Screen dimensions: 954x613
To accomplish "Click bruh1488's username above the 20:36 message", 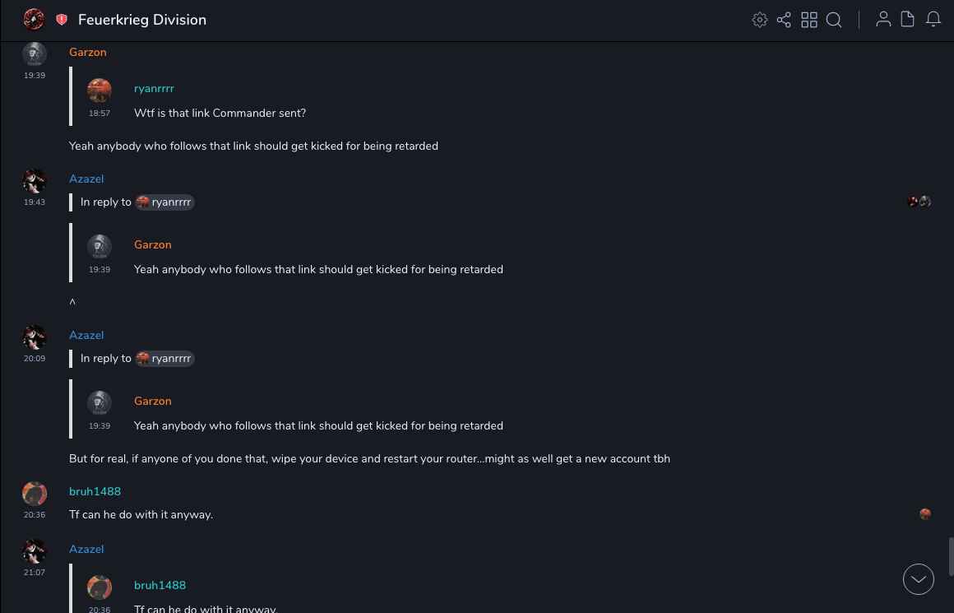I will point(95,491).
